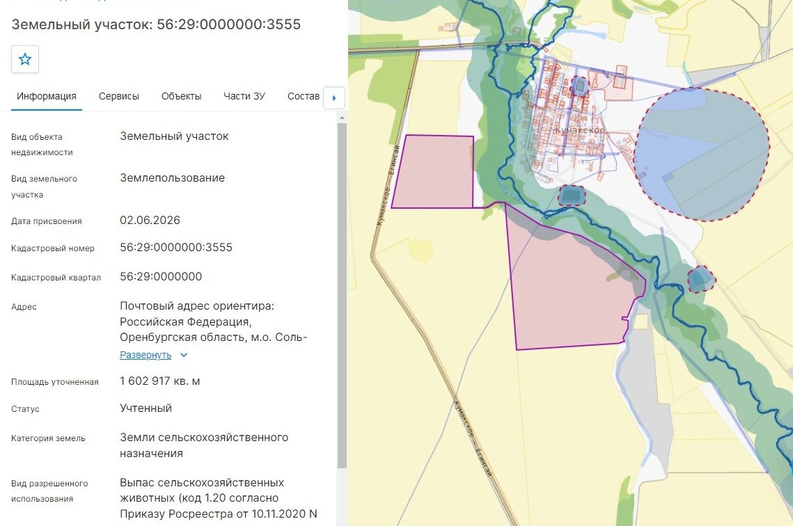
Task: Open the Части ЗУ tab
Action: 244,96
